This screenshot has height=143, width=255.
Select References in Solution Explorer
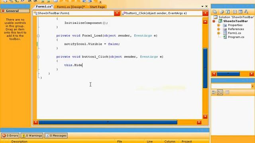coord(236,29)
